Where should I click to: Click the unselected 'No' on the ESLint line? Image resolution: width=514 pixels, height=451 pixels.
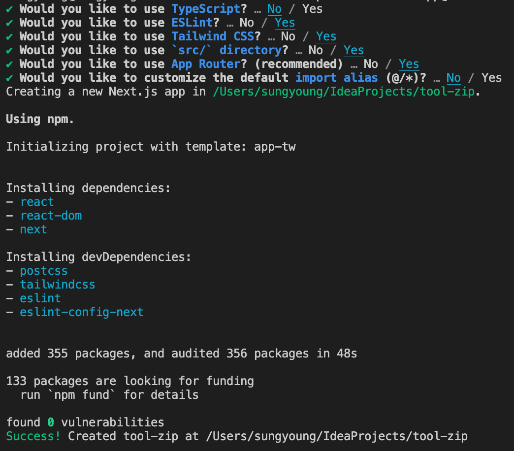tap(247, 23)
